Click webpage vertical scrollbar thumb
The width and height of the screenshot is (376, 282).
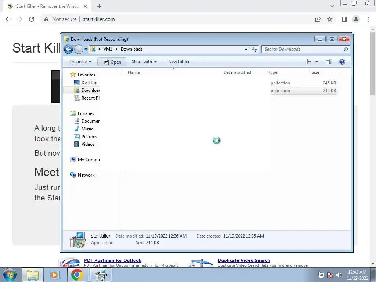click(x=373, y=64)
